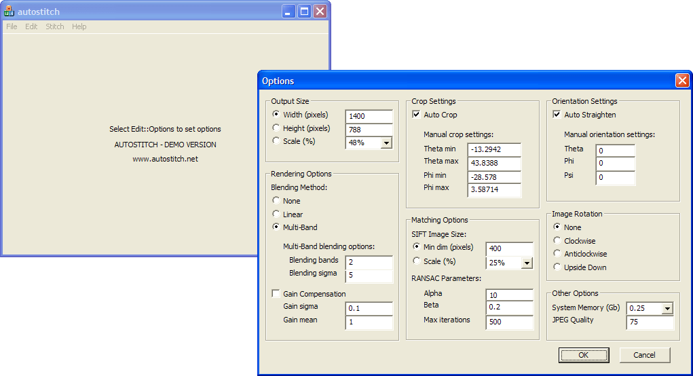Click the Phi min input field
The height and width of the screenshot is (376, 693).
(495, 177)
